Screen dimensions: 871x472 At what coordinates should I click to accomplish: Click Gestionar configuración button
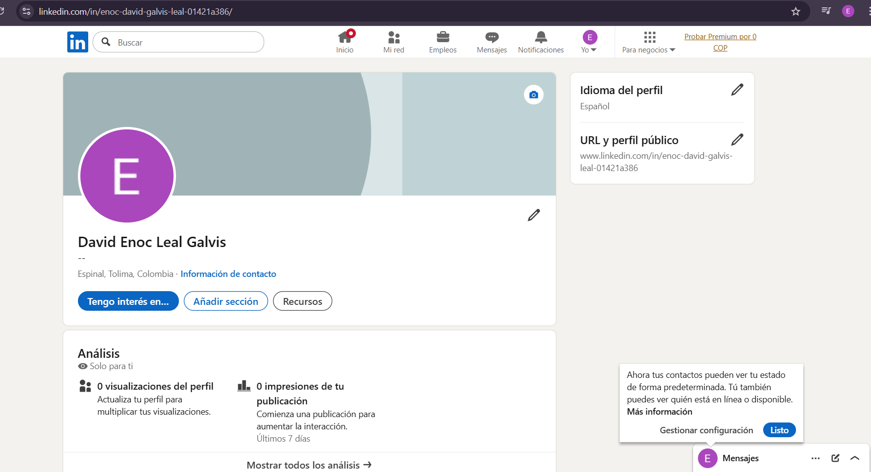coord(706,430)
